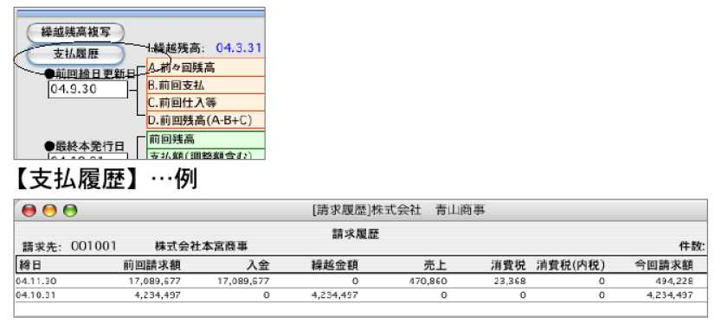This screenshot has height=323, width=715.
Task: Open the 支払履歴 button
Action: tap(75, 54)
